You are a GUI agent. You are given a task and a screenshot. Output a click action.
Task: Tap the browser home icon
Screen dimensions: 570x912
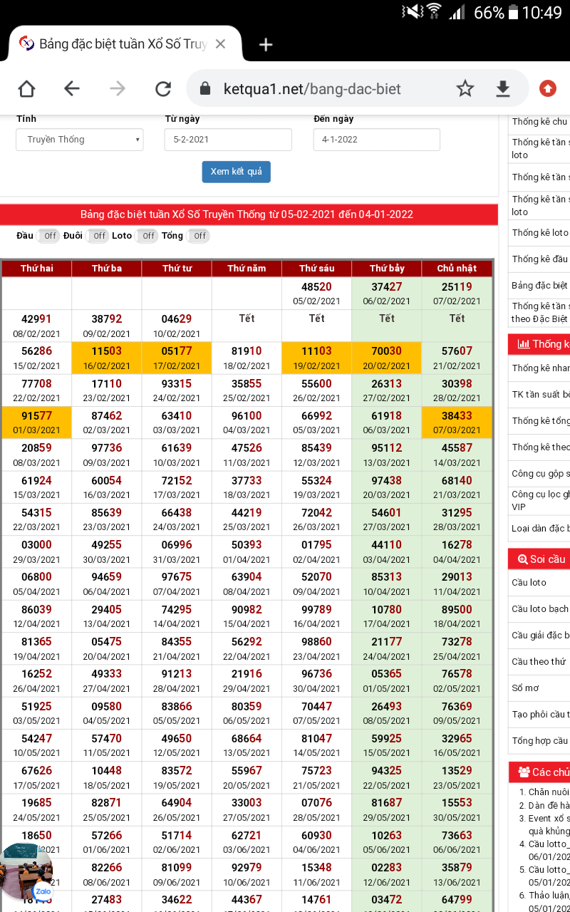click(x=26, y=88)
